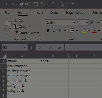
Task: Toggle Underline formatting
Action: (x=60, y=30)
